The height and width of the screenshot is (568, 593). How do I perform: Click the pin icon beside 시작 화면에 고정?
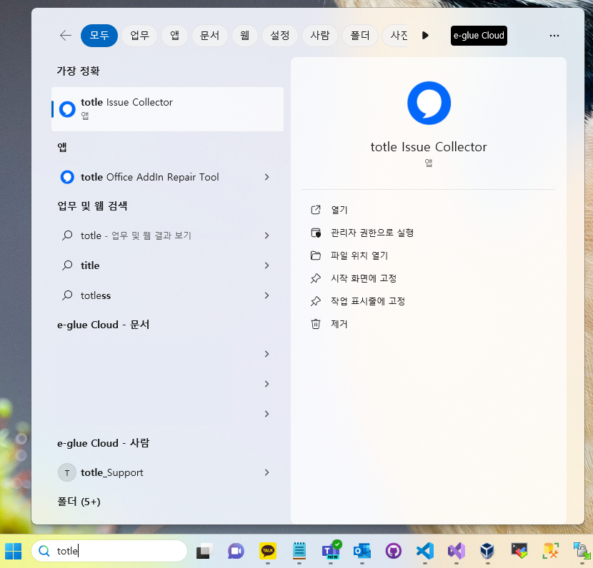pos(315,278)
